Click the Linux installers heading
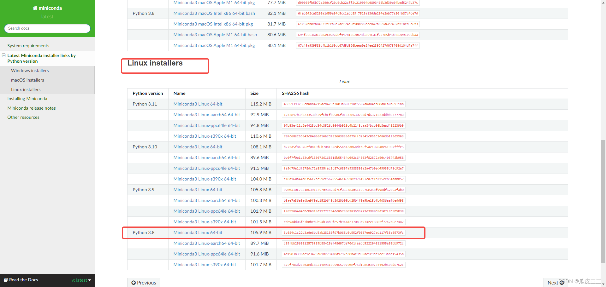This screenshot has height=287, width=606. click(155, 63)
